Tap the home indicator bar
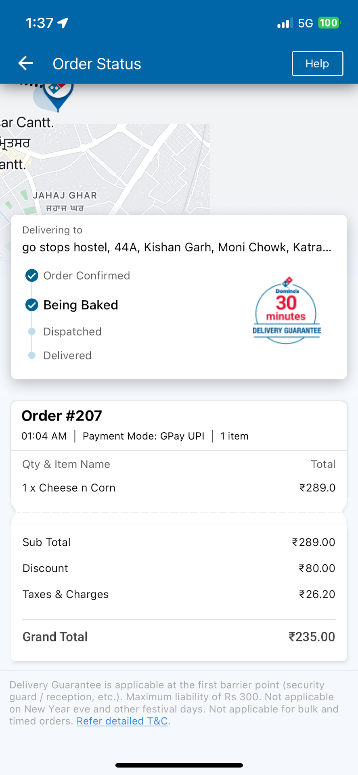 (x=179, y=765)
